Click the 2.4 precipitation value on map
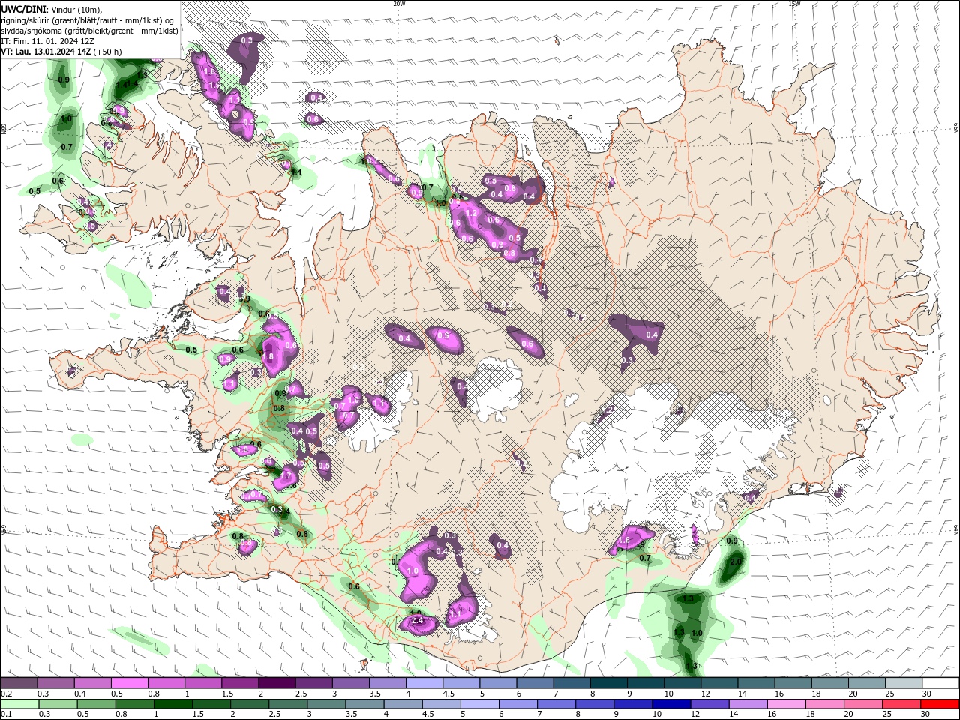 pos(418,622)
